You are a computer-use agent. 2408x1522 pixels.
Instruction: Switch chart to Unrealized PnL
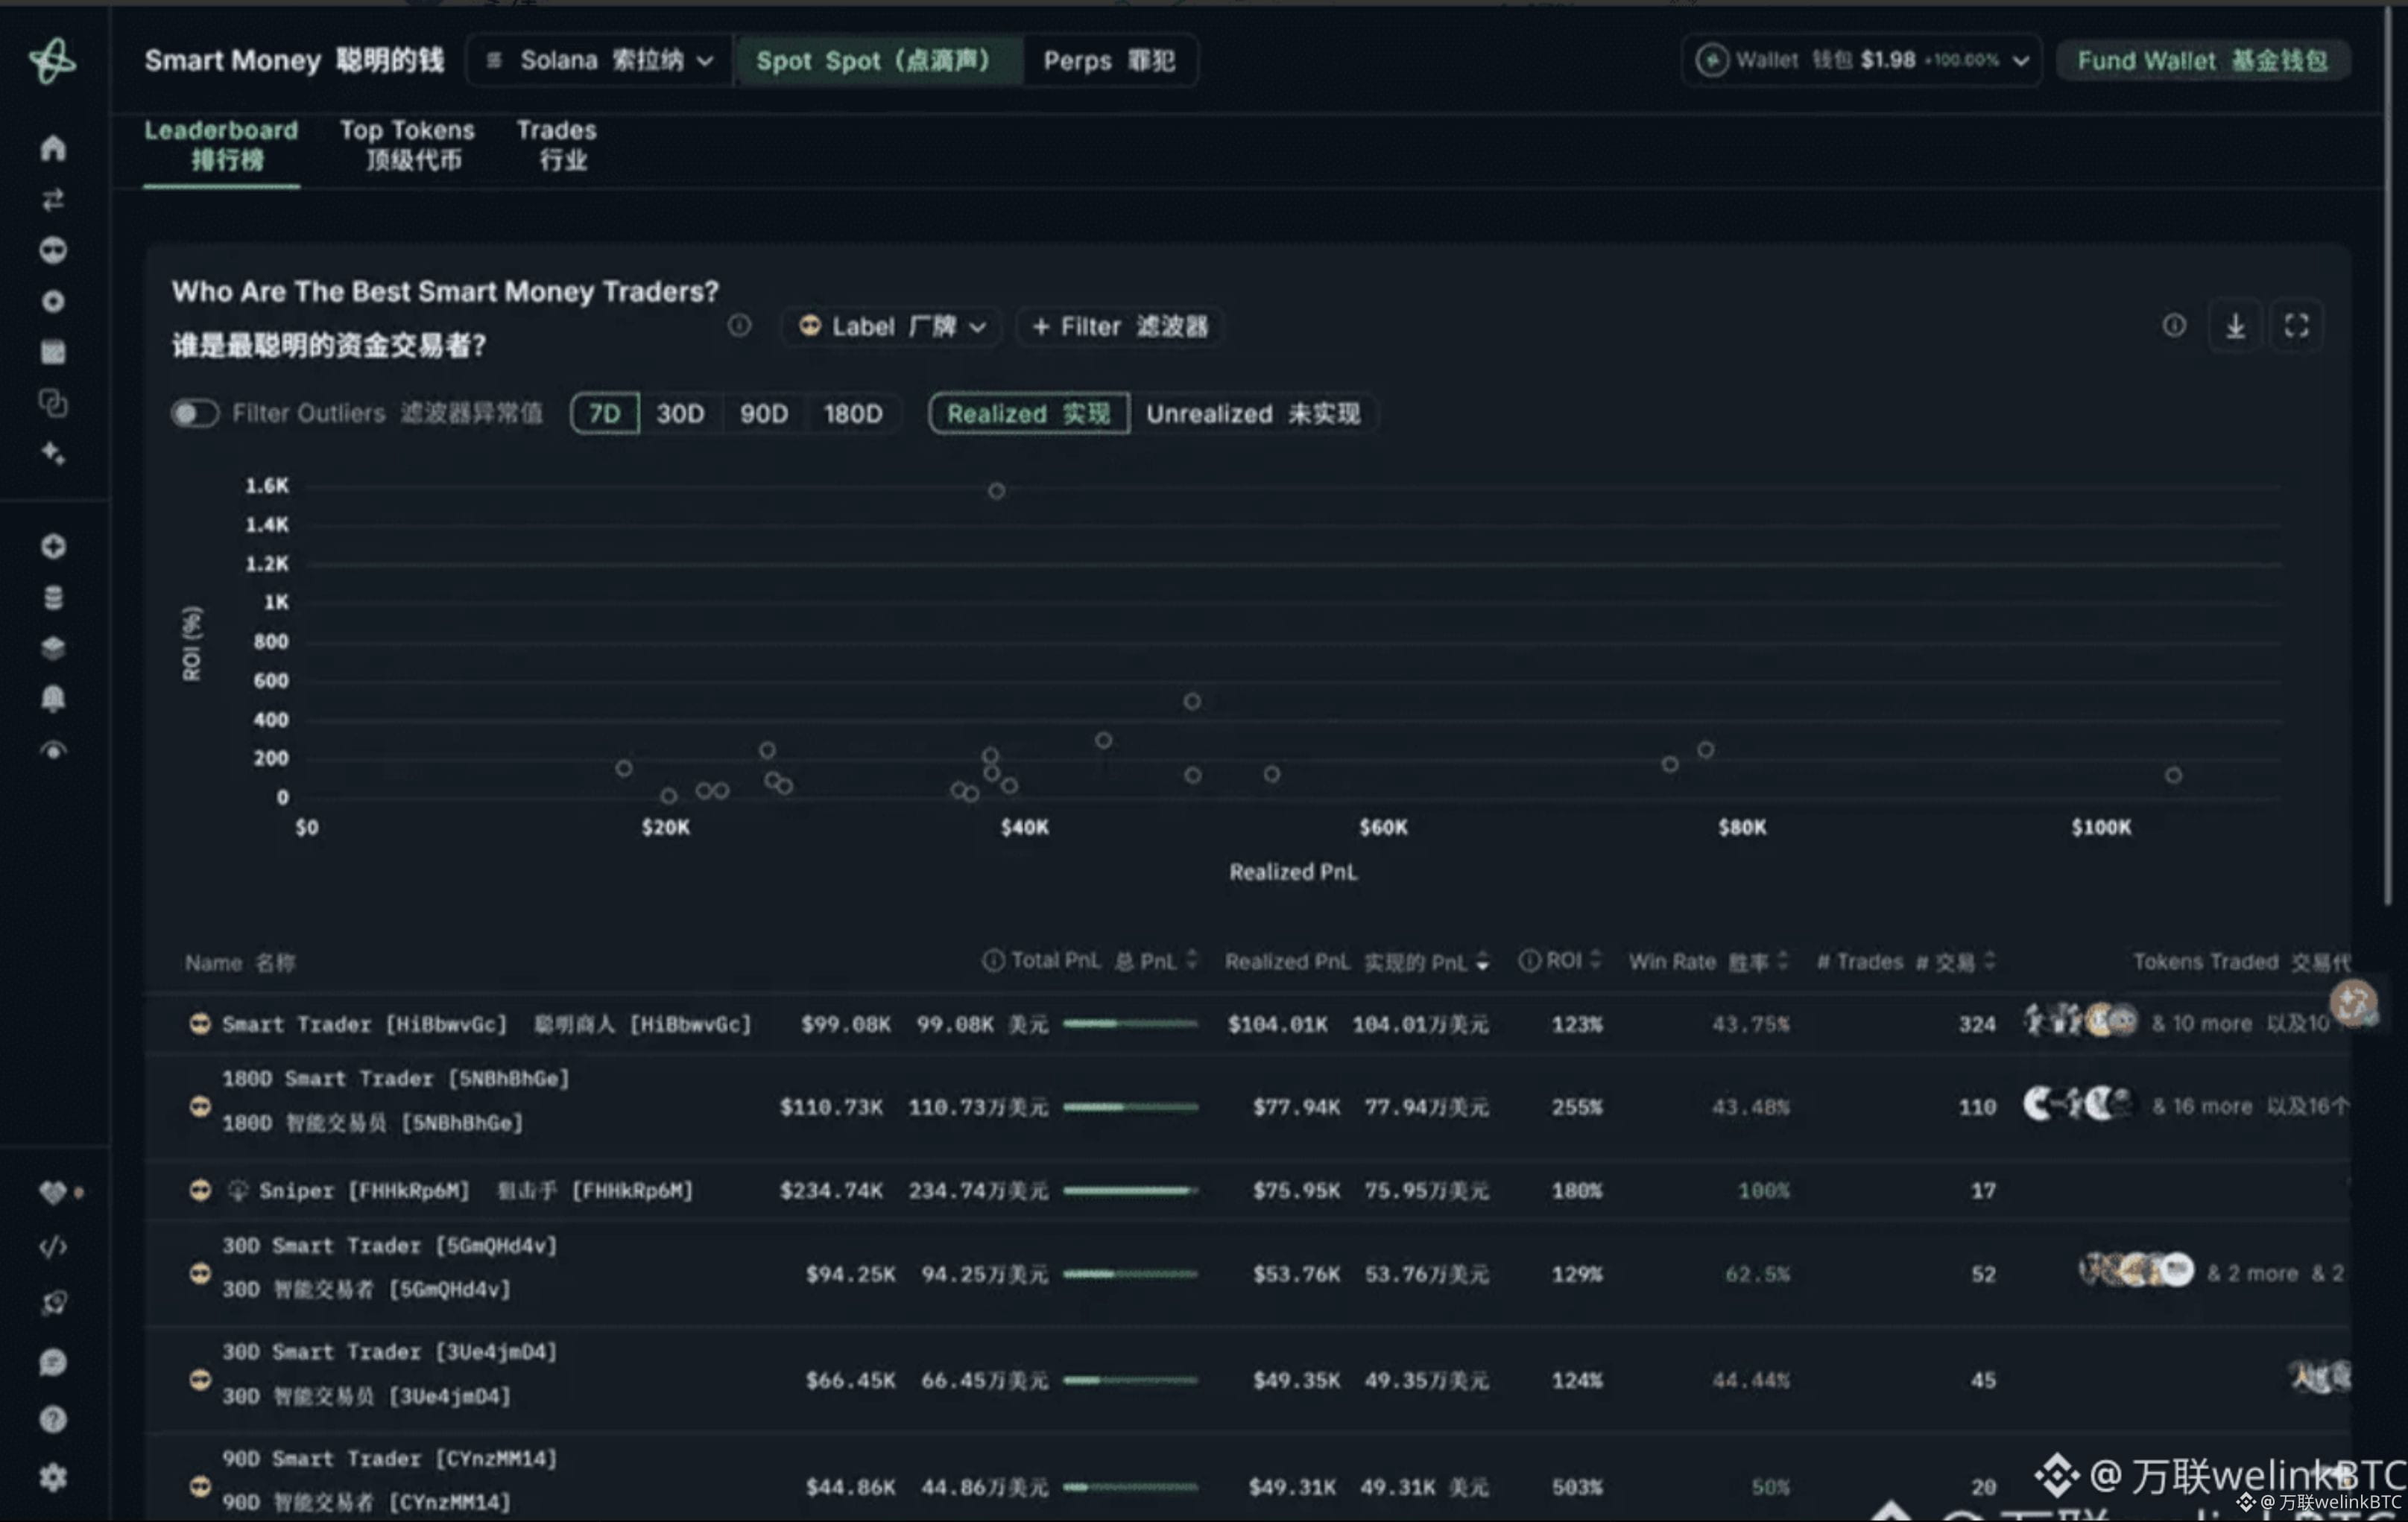click(x=1253, y=413)
